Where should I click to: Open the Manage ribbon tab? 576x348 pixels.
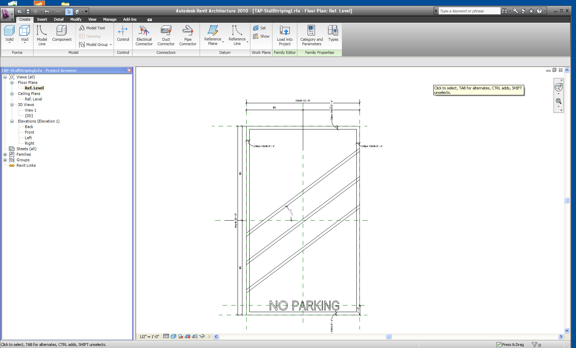[109, 19]
